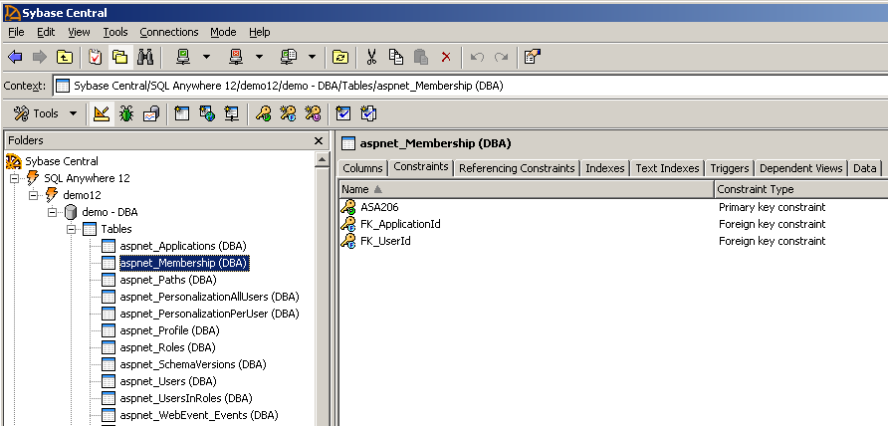Close the Folders pane
This screenshot has width=888, height=426.
319,141
